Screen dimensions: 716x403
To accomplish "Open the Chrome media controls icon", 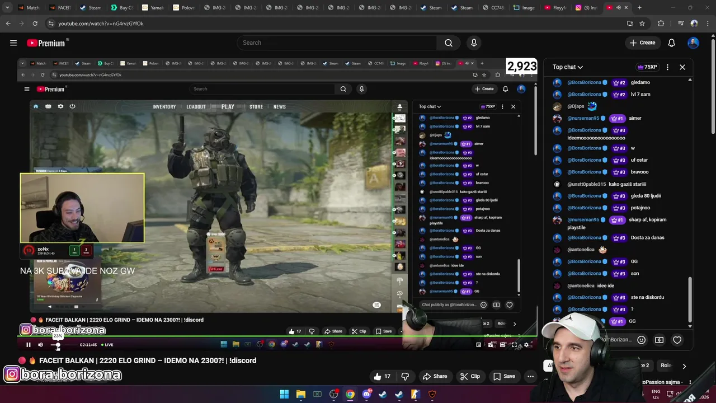I will click(x=681, y=24).
